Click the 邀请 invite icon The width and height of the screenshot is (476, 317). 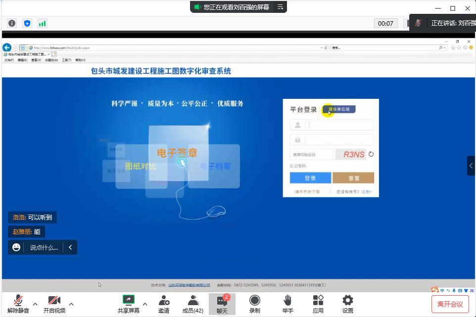(163, 303)
